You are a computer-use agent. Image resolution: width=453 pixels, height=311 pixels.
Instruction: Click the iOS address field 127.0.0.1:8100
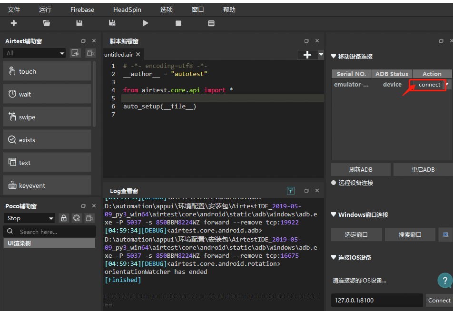coord(376,300)
